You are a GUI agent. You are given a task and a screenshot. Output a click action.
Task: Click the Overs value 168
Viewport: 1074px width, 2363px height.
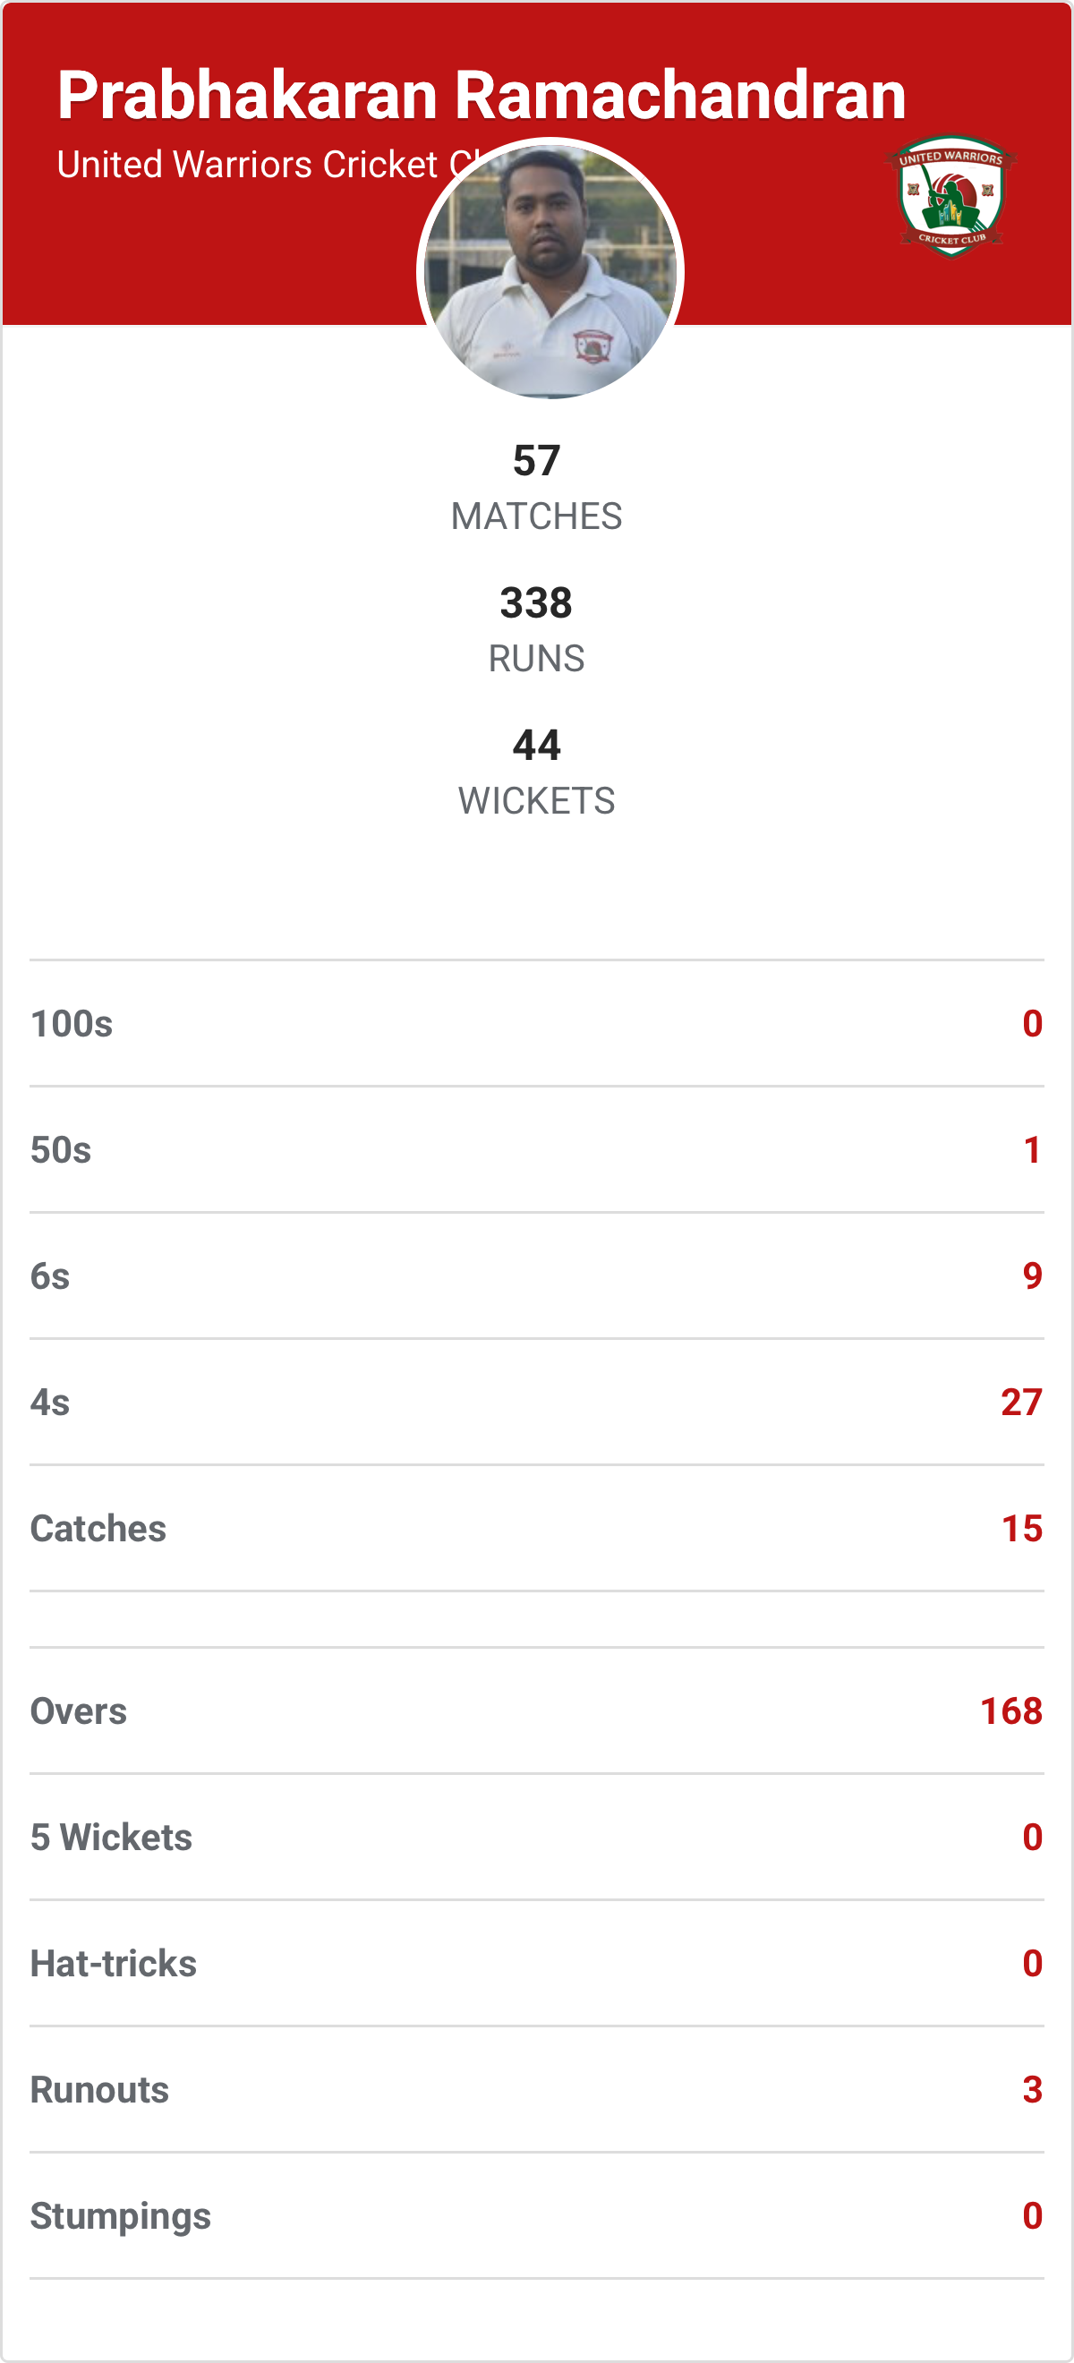coord(1010,1711)
